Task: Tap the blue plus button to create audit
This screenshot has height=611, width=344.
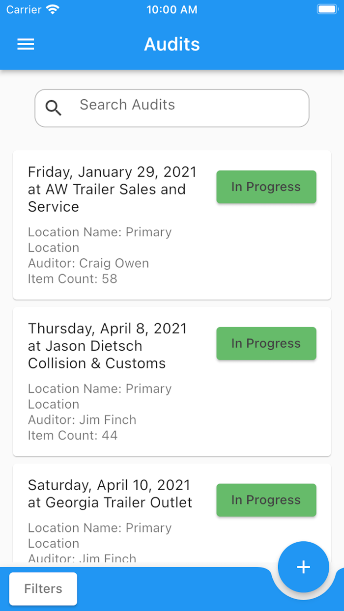Action: pyautogui.click(x=303, y=567)
